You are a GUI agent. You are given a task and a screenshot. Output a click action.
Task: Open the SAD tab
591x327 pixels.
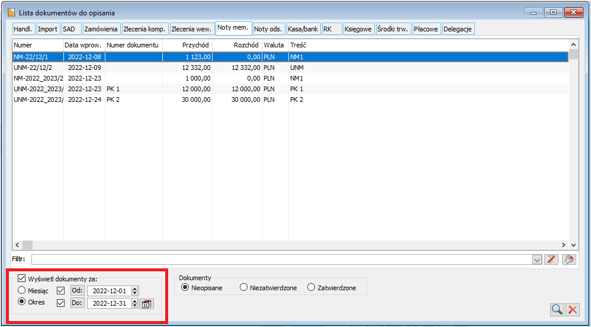71,29
